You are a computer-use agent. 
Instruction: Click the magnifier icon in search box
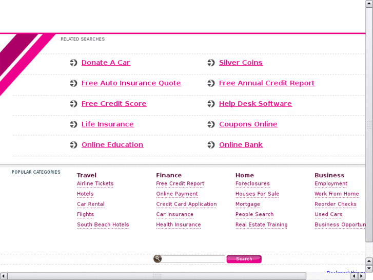point(158,258)
